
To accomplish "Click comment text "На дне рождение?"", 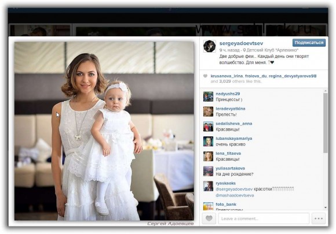I will [x=235, y=174].
